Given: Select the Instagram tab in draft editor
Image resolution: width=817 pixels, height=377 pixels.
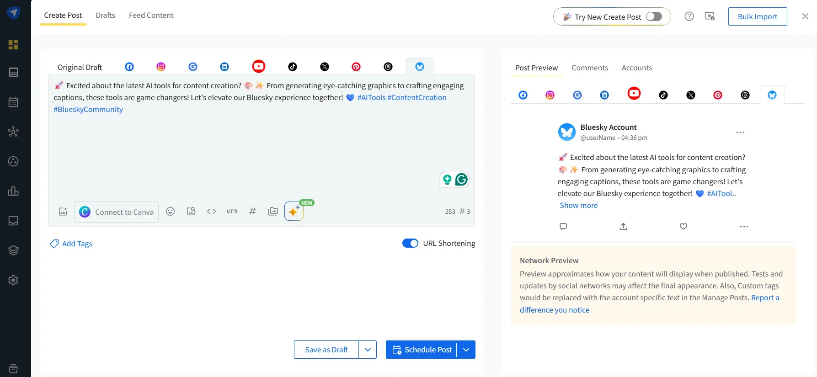Looking at the screenshot, I should point(161,67).
